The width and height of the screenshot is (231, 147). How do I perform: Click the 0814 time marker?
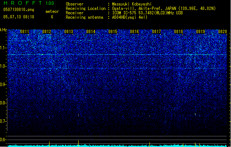91,32
